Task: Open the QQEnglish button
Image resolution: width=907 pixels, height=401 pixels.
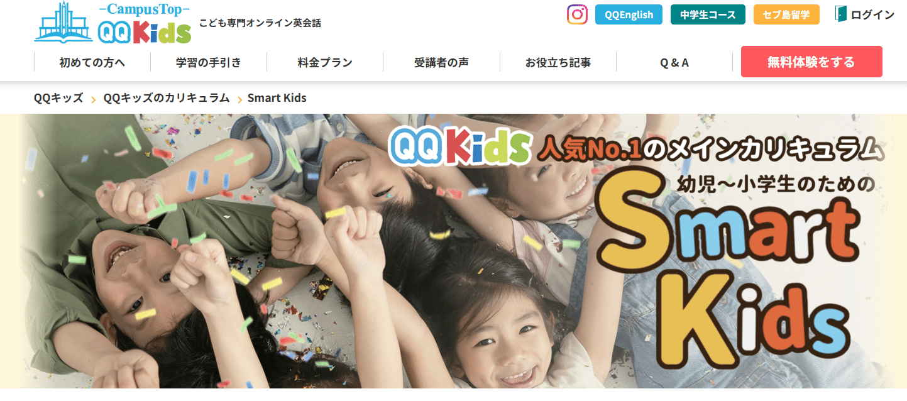Action: [x=629, y=14]
